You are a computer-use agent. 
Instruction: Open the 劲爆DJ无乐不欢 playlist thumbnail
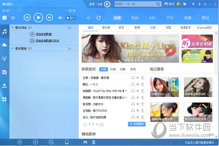[165, 87]
